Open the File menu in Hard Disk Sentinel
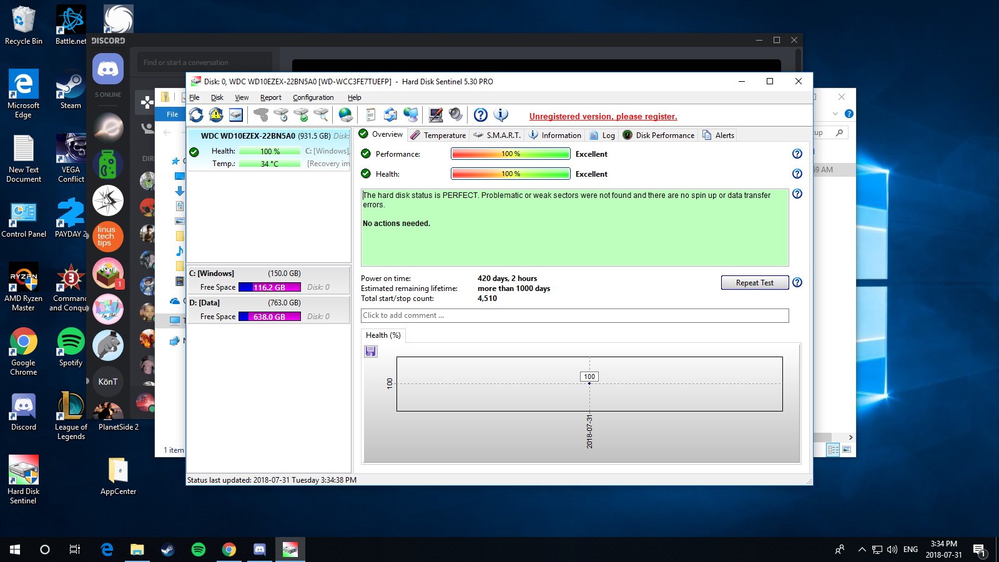 click(x=194, y=97)
